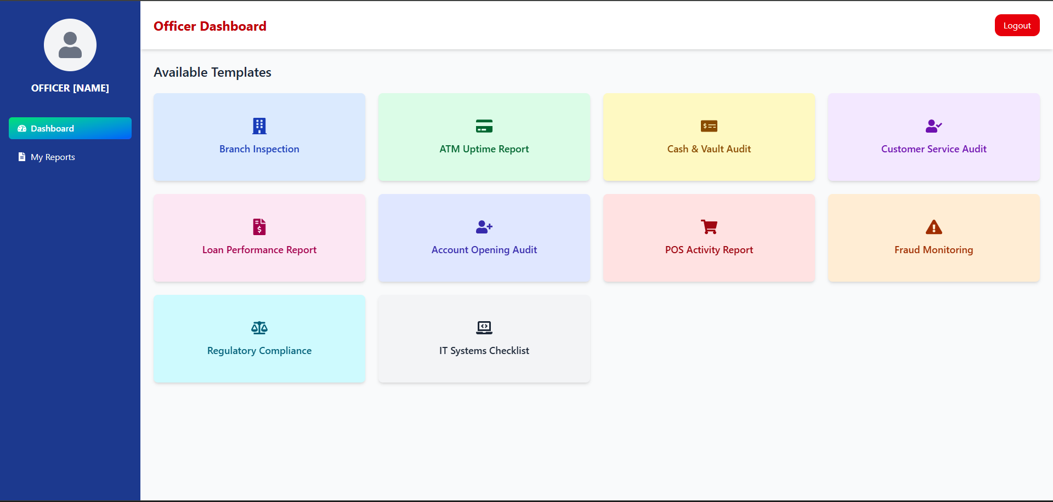1053x502 pixels.
Task: Select the ATM Uptime Report card icon
Action: (484, 126)
